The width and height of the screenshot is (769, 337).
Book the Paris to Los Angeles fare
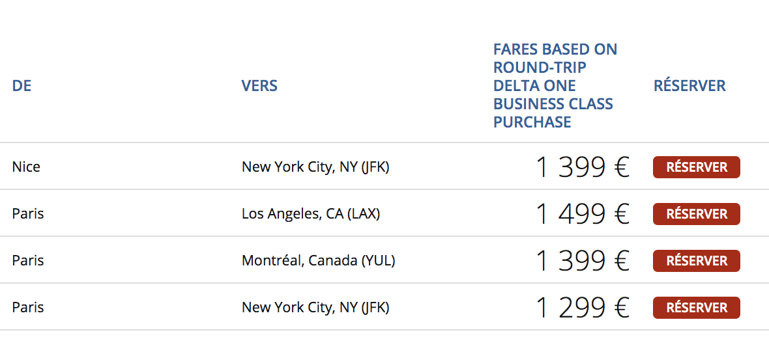point(696,214)
